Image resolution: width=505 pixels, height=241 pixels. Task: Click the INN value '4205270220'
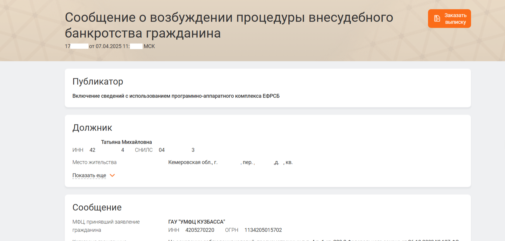[200, 230]
